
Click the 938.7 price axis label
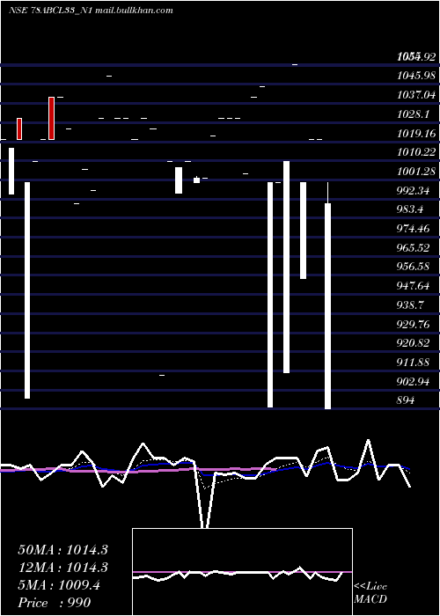(x=410, y=305)
